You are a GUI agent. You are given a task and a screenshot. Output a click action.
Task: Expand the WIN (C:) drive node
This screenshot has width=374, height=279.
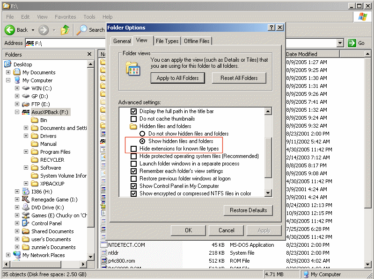tap(17, 88)
